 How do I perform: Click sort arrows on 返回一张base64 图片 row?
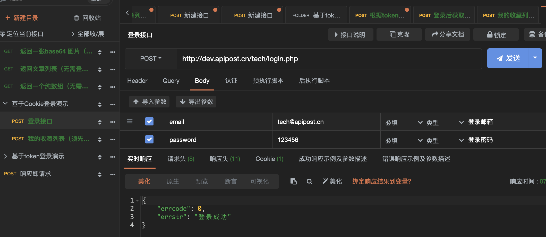[100, 52]
